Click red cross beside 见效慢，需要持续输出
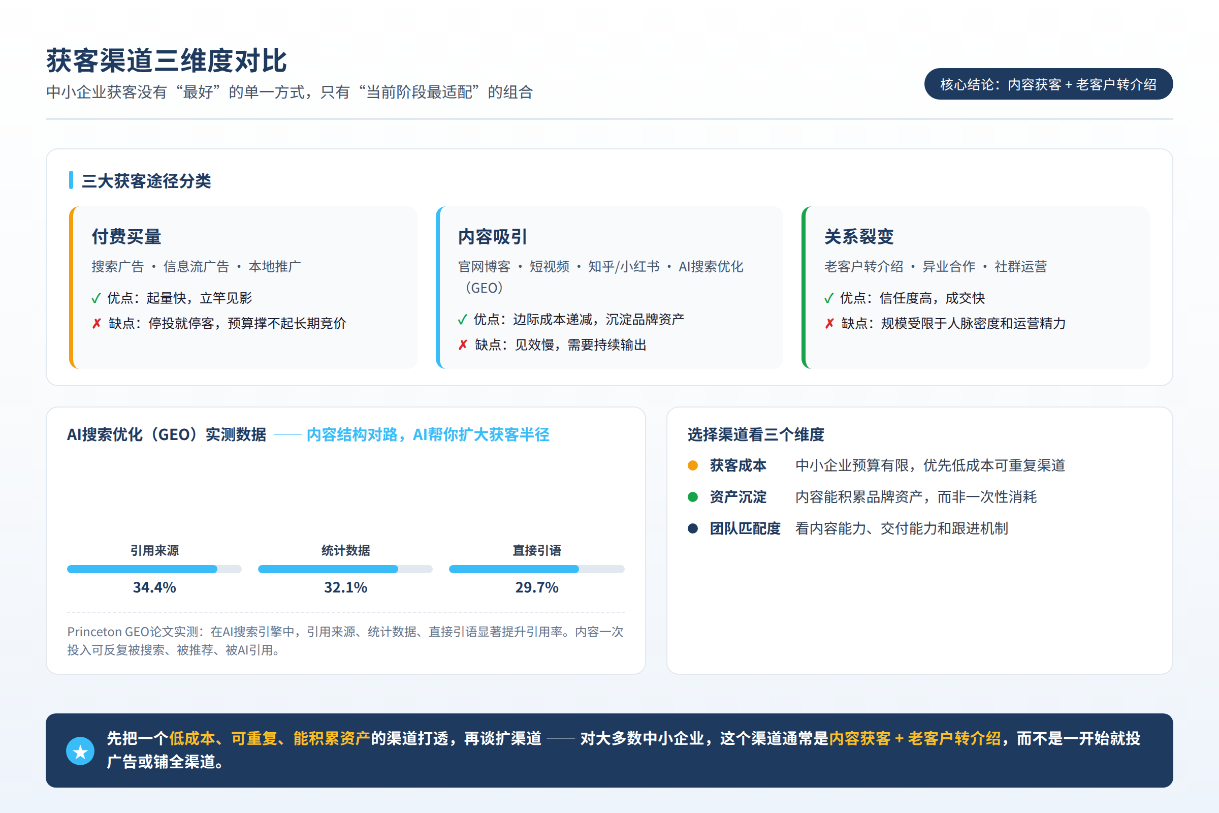Screen dimensions: 1219x813 463,345
